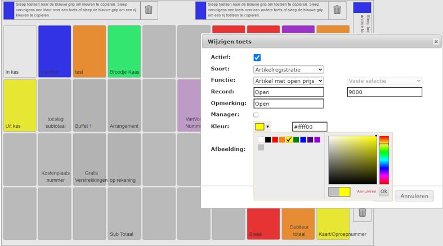Image resolution: width=443 pixels, height=246 pixels.
Task: Click inside the yellow saturation gradient area
Action: tap(352, 160)
